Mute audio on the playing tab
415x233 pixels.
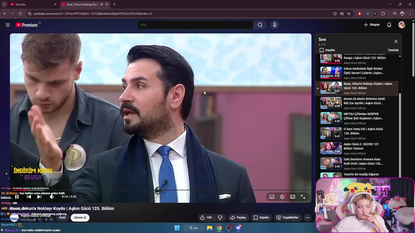tap(101, 5)
